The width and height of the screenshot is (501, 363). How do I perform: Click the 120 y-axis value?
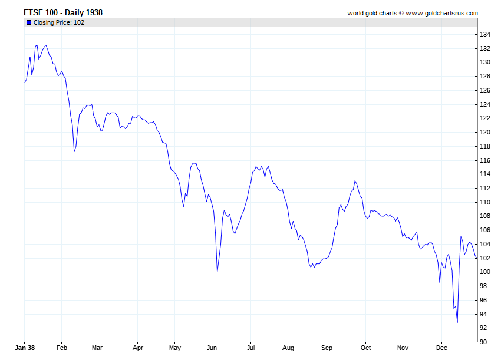click(x=485, y=132)
